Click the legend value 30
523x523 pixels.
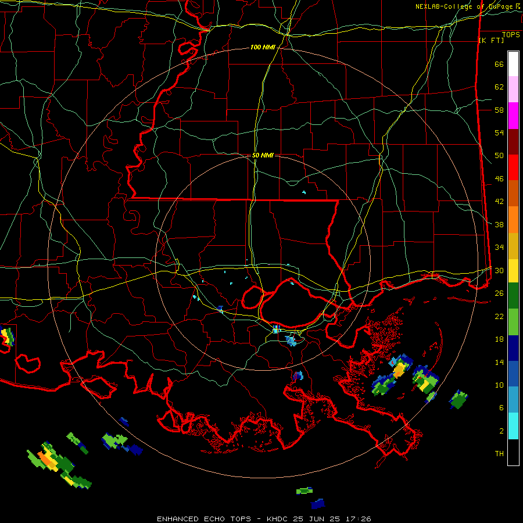(x=499, y=270)
